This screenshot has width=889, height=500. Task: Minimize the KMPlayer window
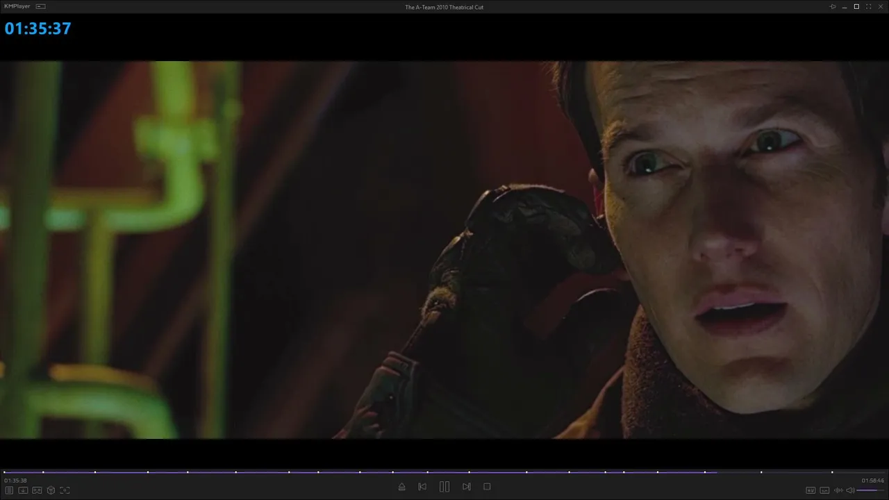pos(845,6)
